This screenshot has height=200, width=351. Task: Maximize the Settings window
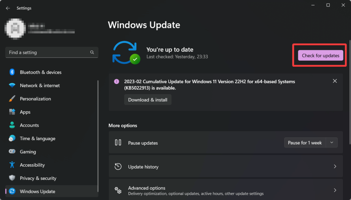(328, 5)
